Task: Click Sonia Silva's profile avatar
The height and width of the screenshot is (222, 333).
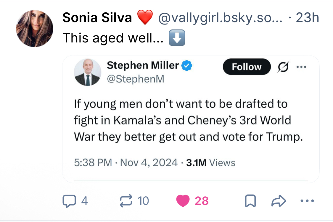Action: 35,29
